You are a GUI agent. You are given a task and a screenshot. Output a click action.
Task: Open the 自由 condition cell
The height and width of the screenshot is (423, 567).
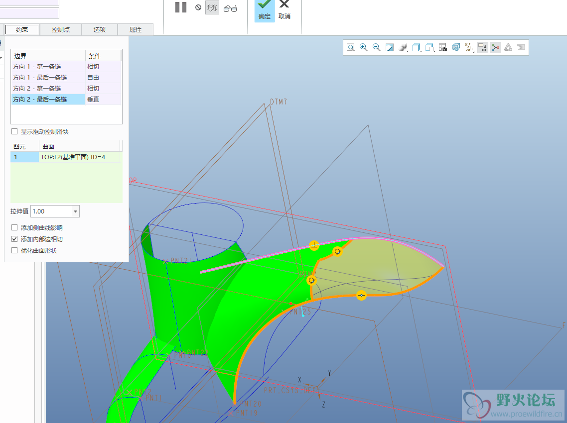tap(103, 77)
